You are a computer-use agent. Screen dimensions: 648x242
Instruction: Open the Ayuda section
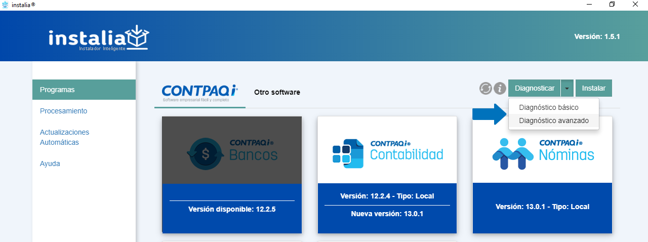coord(50,164)
